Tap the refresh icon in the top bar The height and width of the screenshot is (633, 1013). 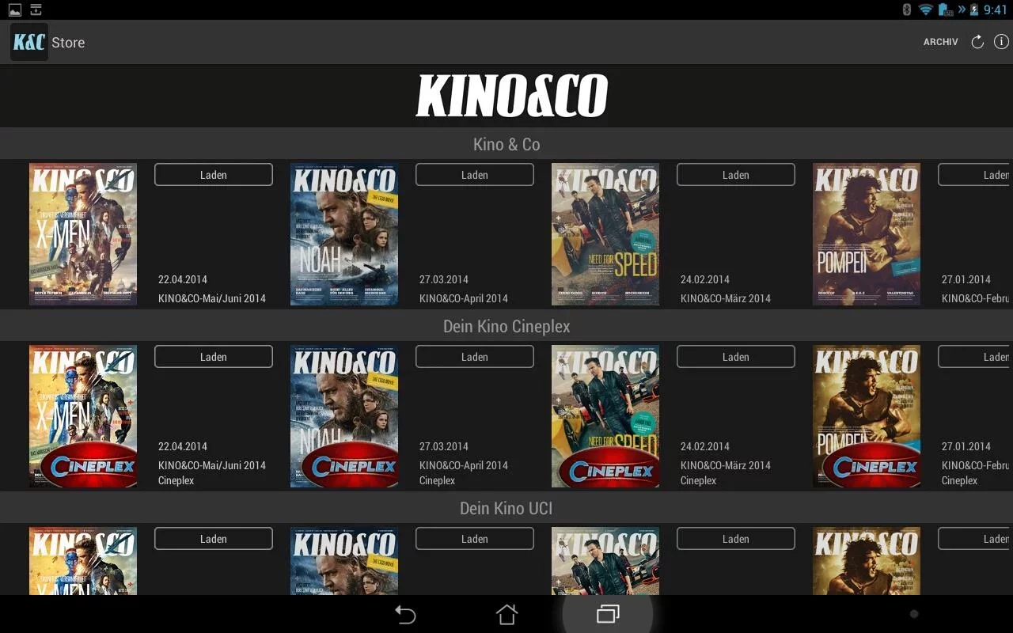(977, 42)
